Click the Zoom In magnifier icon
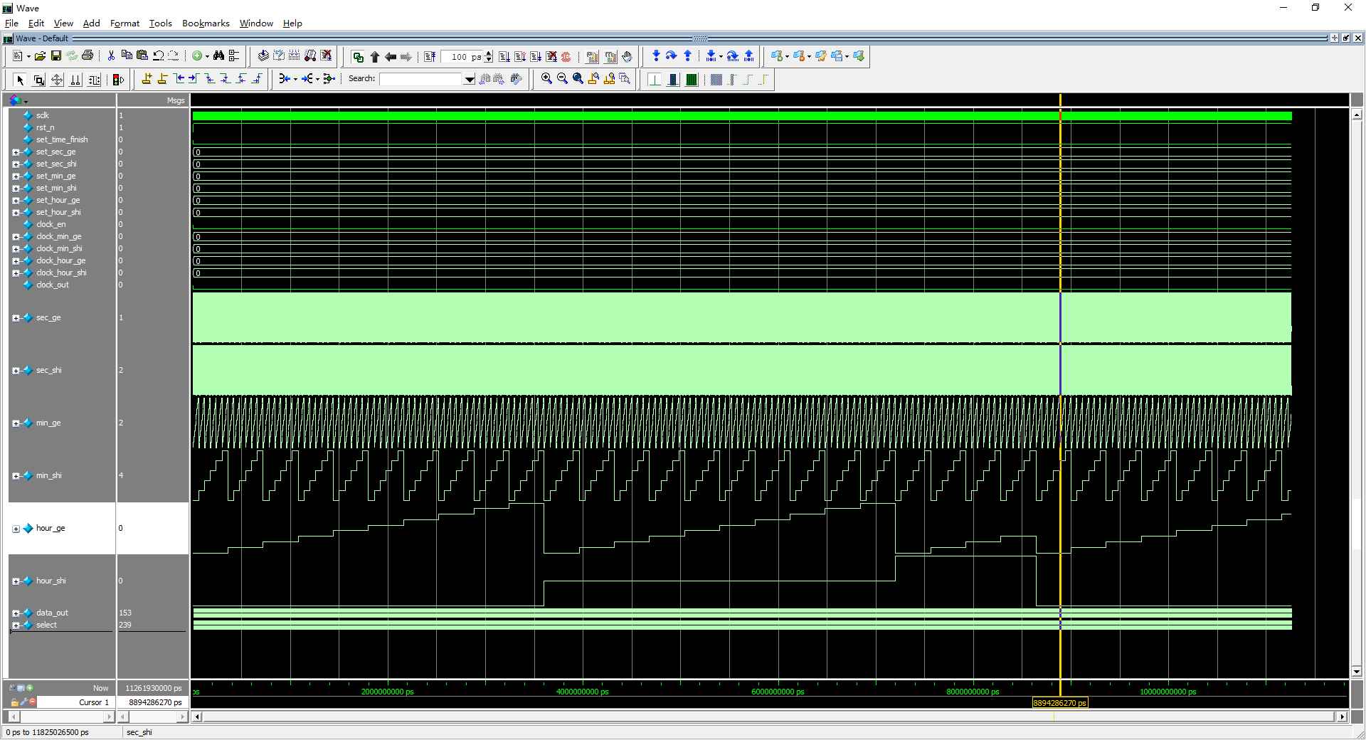 pyautogui.click(x=546, y=79)
